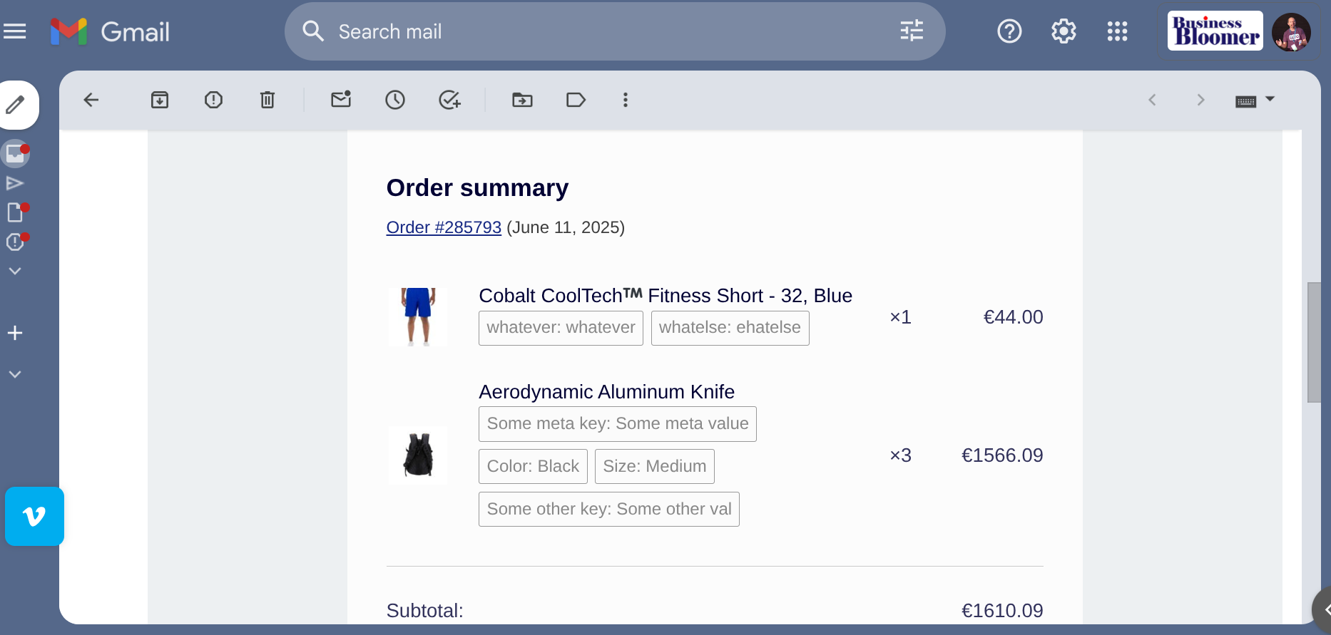Open the input tools keyboard dropdown
The height and width of the screenshot is (635, 1331).
[1255, 100]
